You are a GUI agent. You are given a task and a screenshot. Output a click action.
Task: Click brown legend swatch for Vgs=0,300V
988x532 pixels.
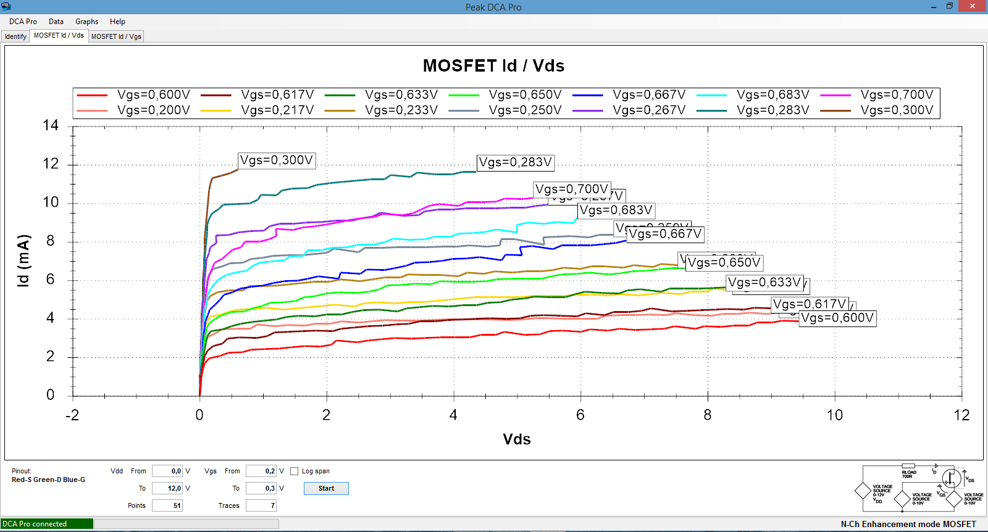[835, 110]
